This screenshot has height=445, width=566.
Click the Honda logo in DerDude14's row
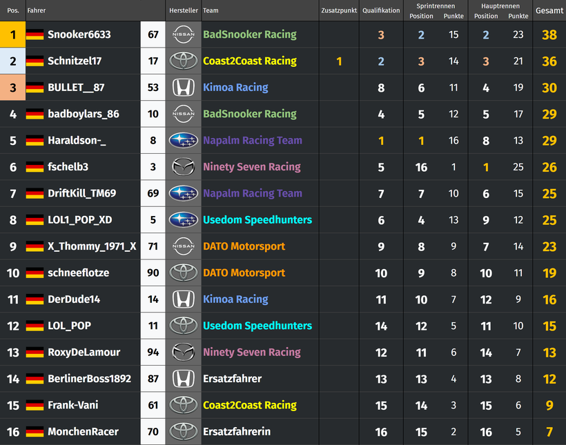pos(184,299)
